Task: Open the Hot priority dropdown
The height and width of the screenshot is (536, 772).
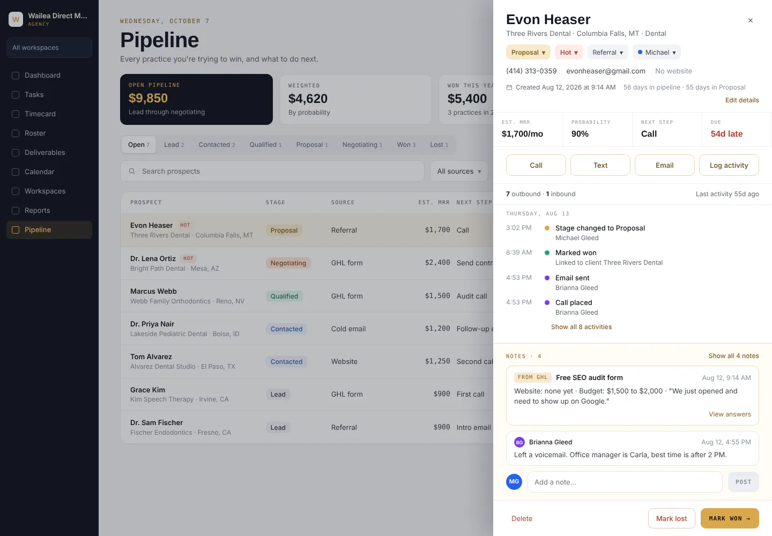Action: [569, 52]
